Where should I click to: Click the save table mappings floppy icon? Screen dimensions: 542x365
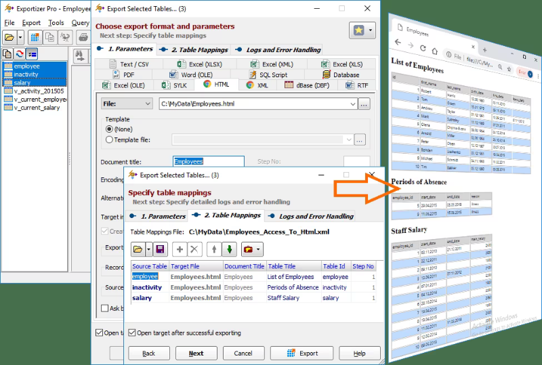click(160, 249)
